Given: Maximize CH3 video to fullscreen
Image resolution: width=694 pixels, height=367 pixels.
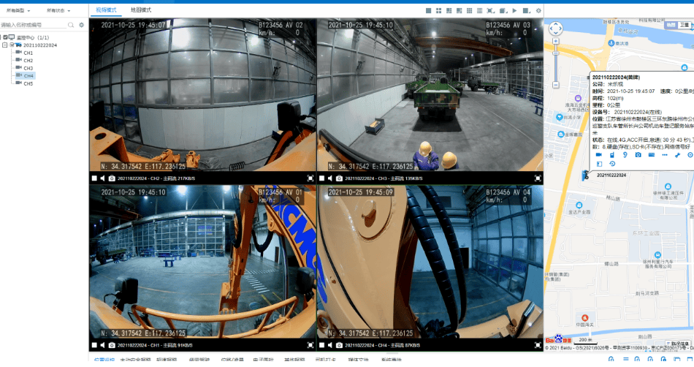Looking at the screenshot, I should click(x=538, y=178).
